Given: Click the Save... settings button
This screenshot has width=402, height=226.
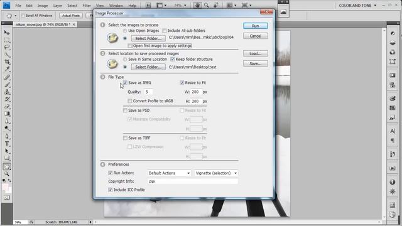Looking at the screenshot, I should 256,63.
